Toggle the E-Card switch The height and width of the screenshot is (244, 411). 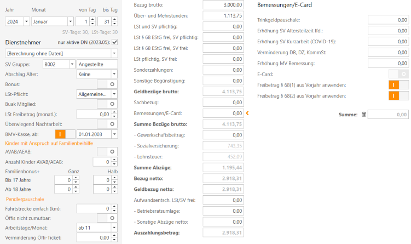click(398, 74)
